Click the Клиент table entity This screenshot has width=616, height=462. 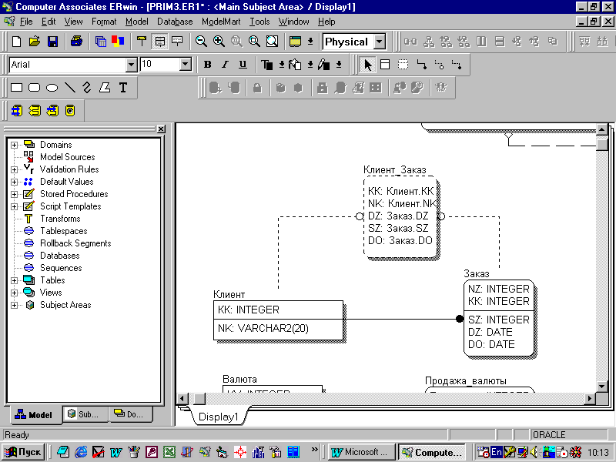(x=278, y=320)
